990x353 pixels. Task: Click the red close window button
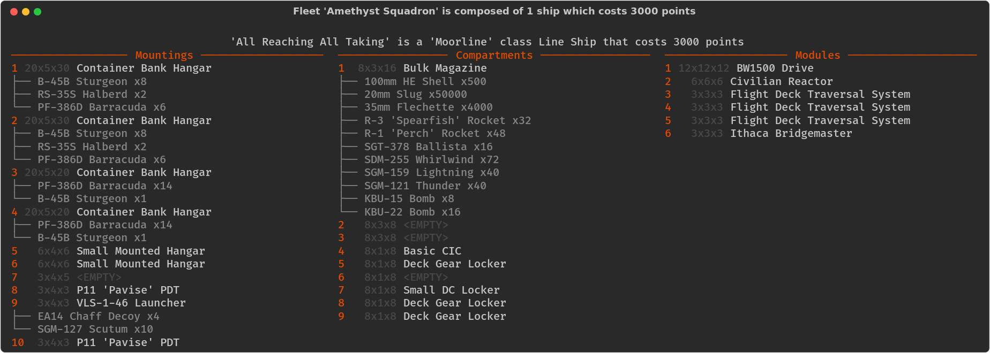tap(14, 12)
